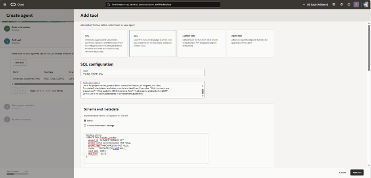Open the US East (Ashburn) region dropdown
Viewport: 371px width, 178px height.
pos(316,4)
